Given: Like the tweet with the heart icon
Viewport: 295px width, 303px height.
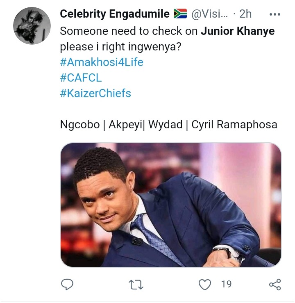Looking at the screenshot, I should [x=205, y=284].
